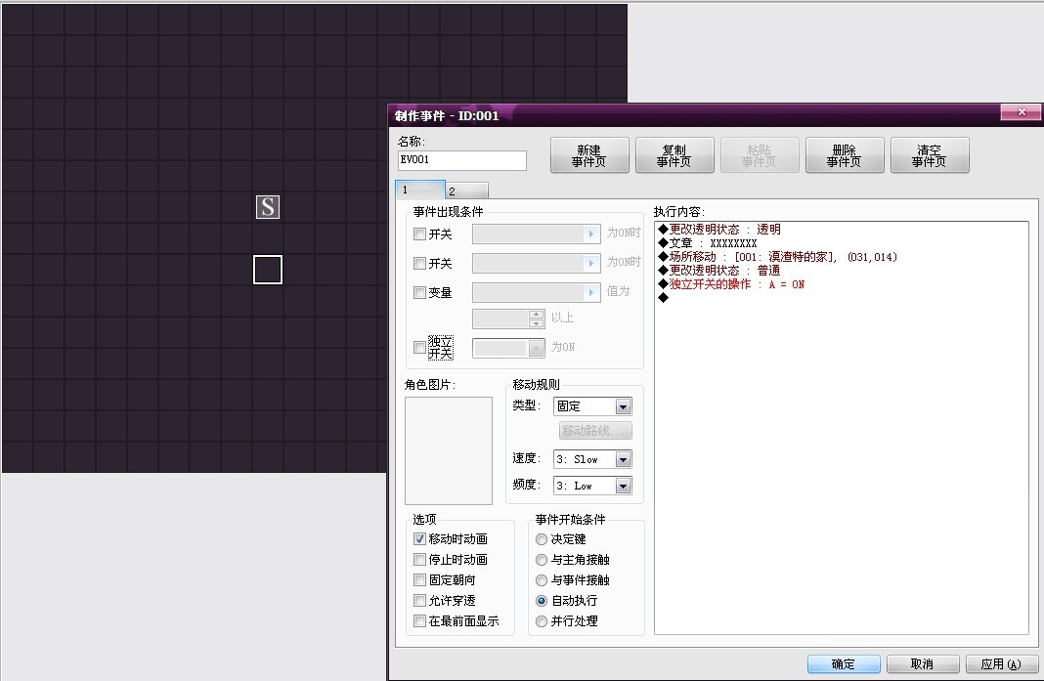Select 并行处理 as start condition
Viewport: 1044px width, 681px height.
[542, 621]
